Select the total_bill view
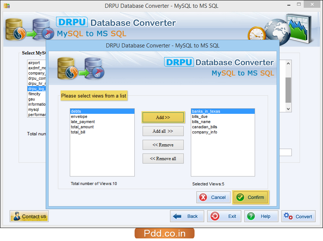323x241 pixels. tap(102, 132)
